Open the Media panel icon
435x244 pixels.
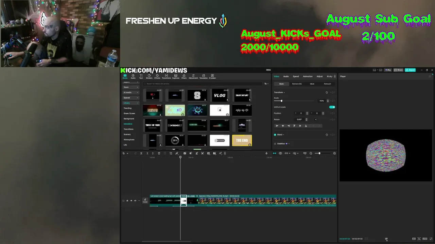click(125, 76)
